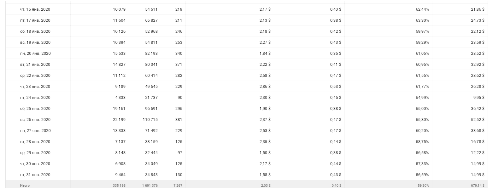Click the date cell чт, 16 янв. 2020
Viewport: 492px width, 188px height.
coord(35,9)
